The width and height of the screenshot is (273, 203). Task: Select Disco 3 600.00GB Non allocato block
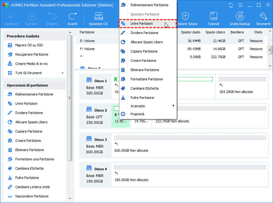pyautogui.click(x=190, y=145)
